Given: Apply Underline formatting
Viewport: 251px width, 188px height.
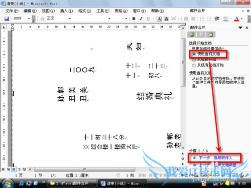Looking at the screenshot, I should (148, 19).
